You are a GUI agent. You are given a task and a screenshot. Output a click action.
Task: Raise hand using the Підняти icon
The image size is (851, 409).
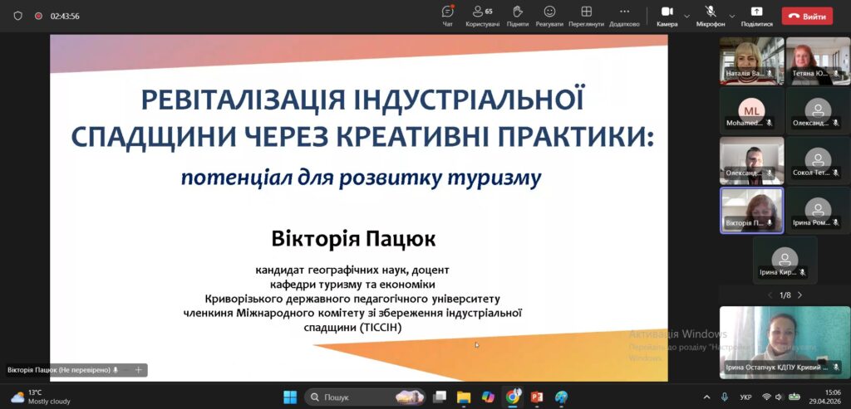[x=517, y=12]
